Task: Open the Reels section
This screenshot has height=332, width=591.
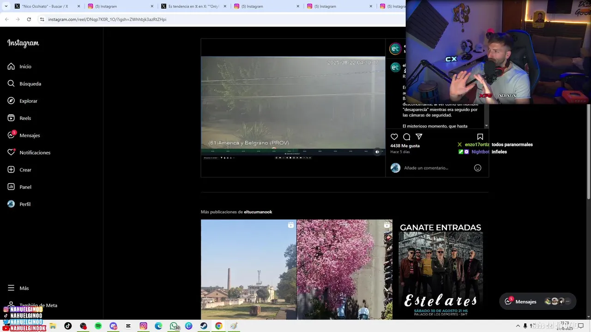Action: point(19,118)
